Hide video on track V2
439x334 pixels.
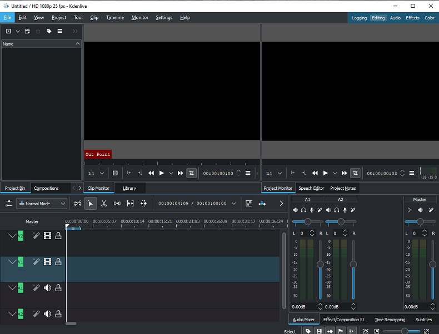pyautogui.click(x=47, y=236)
